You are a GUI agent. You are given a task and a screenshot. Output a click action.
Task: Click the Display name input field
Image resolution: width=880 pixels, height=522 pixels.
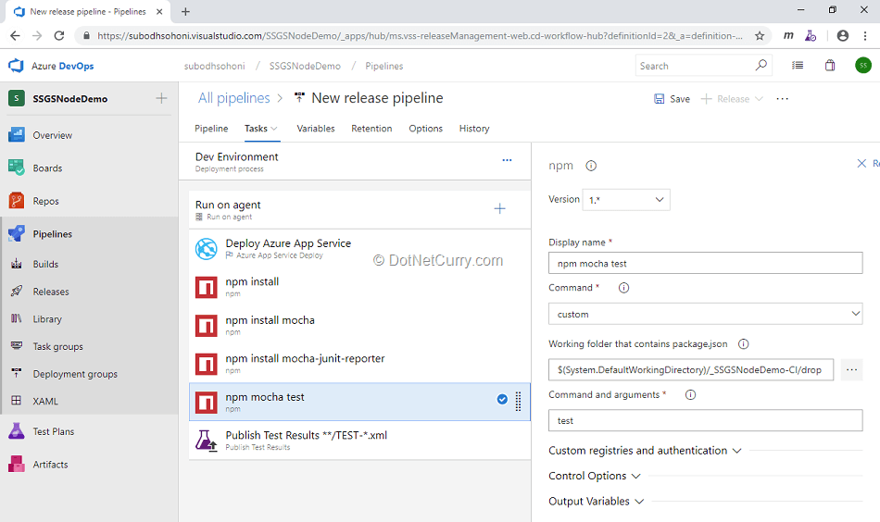coord(705,264)
